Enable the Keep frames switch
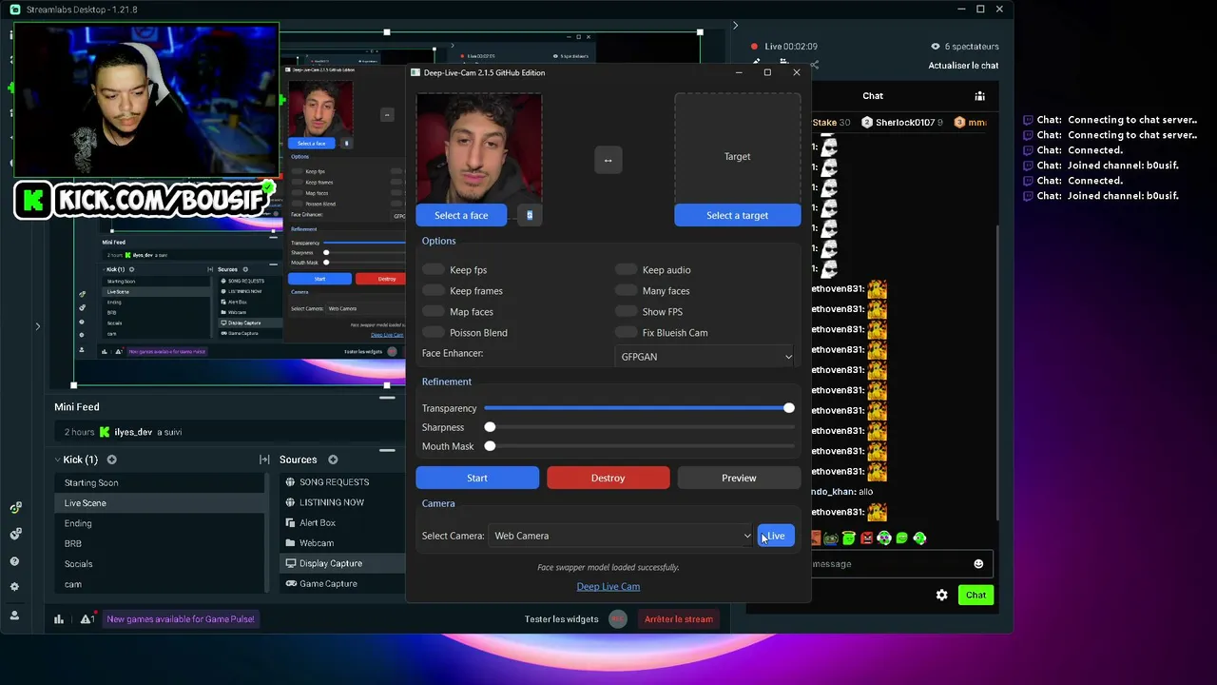 click(x=434, y=291)
